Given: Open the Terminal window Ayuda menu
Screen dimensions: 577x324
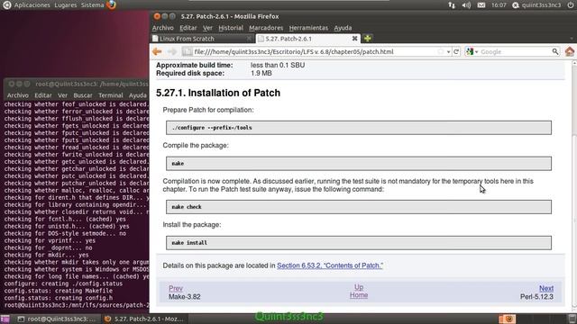Looking at the screenshot, I should coord(138,95).
